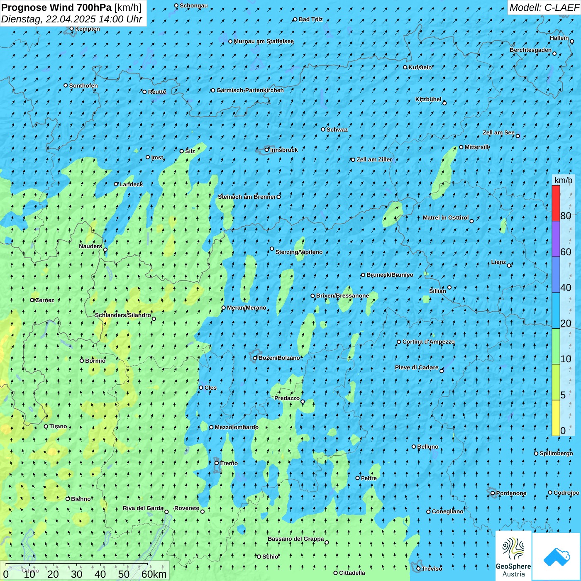581x581 pixels.
Task: Click the Trento city marker
Action: click(217, 463)
